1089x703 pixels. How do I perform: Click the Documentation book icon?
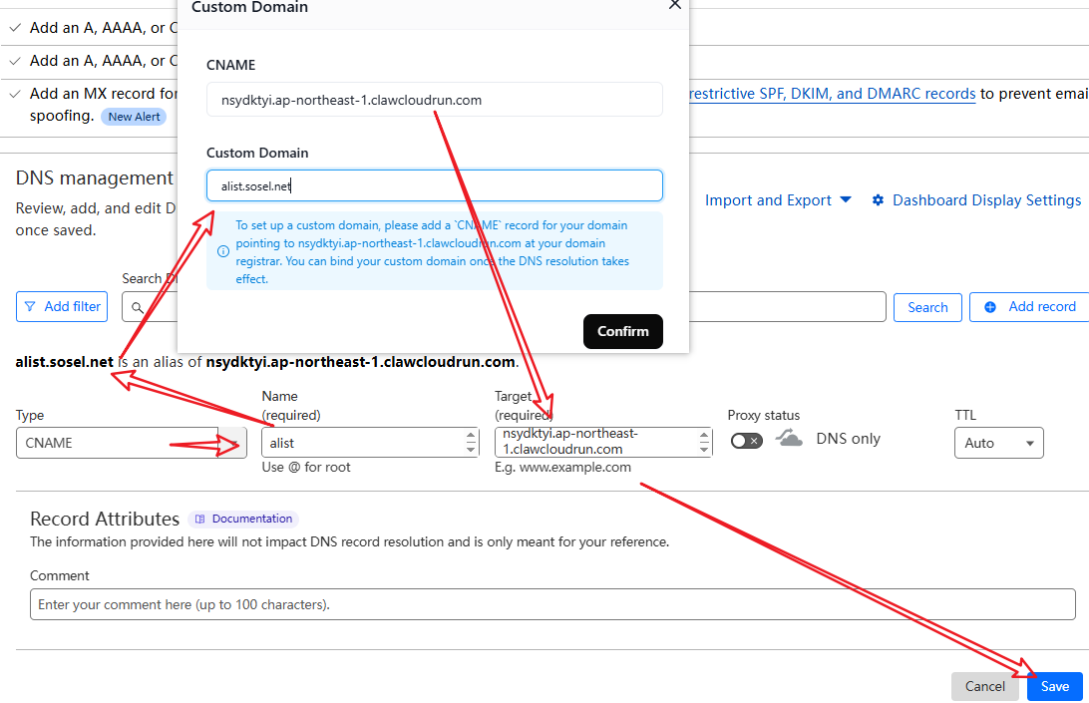pyautogui.click(x=200, y=519)
